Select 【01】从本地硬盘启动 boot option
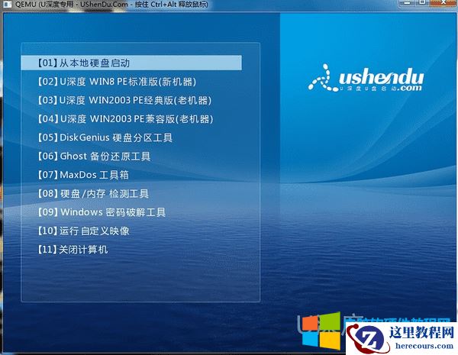Image resolution: width=458 pixels, height=355 pixels. coord(131,63)
